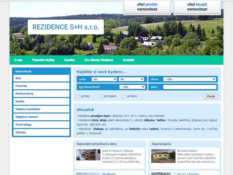233x175 pixels.
Task: Open thumbnail of podíl 2/3 bytu Břeclav
Action: coord(88,155)
